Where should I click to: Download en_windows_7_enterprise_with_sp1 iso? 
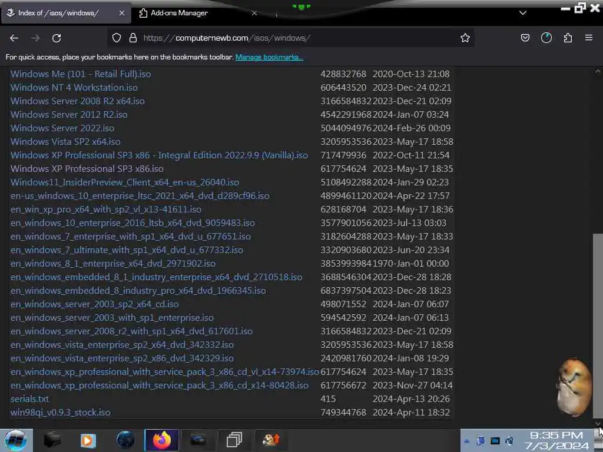[131, 237]
